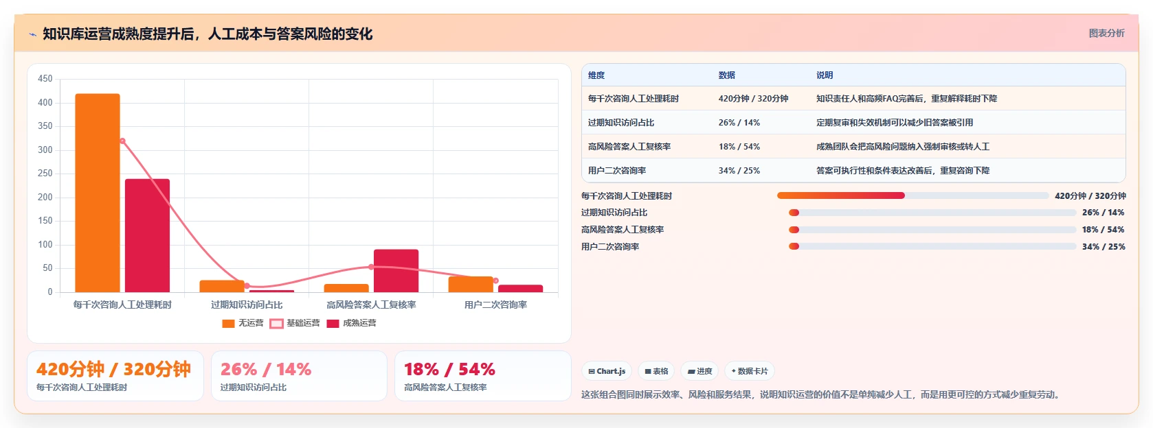The height and width of the screenshot is (428, 1153).
Task: Click x-axis label 用户二次咨询率
Action: 495,305
